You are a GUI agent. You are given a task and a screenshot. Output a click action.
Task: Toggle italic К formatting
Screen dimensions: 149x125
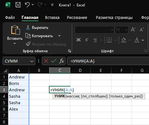click(87, 40)
